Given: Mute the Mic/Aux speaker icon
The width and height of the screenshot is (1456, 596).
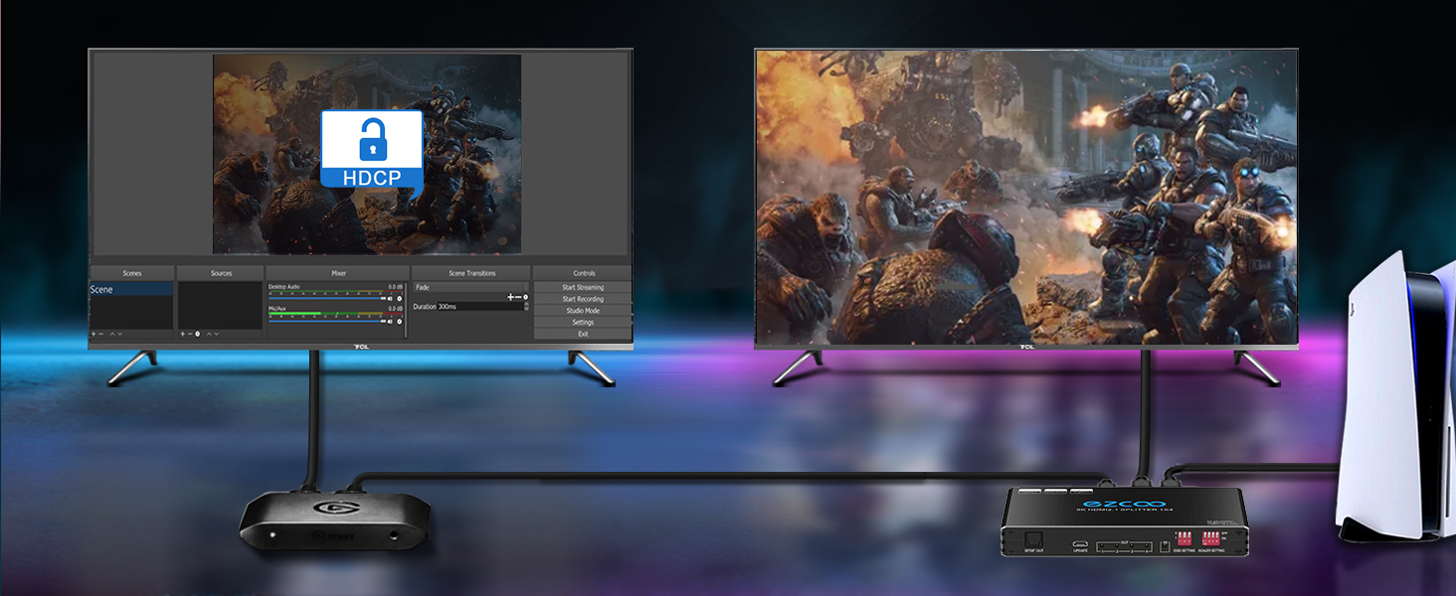Looking at the screenshot, I should click(x=390, y=322).
